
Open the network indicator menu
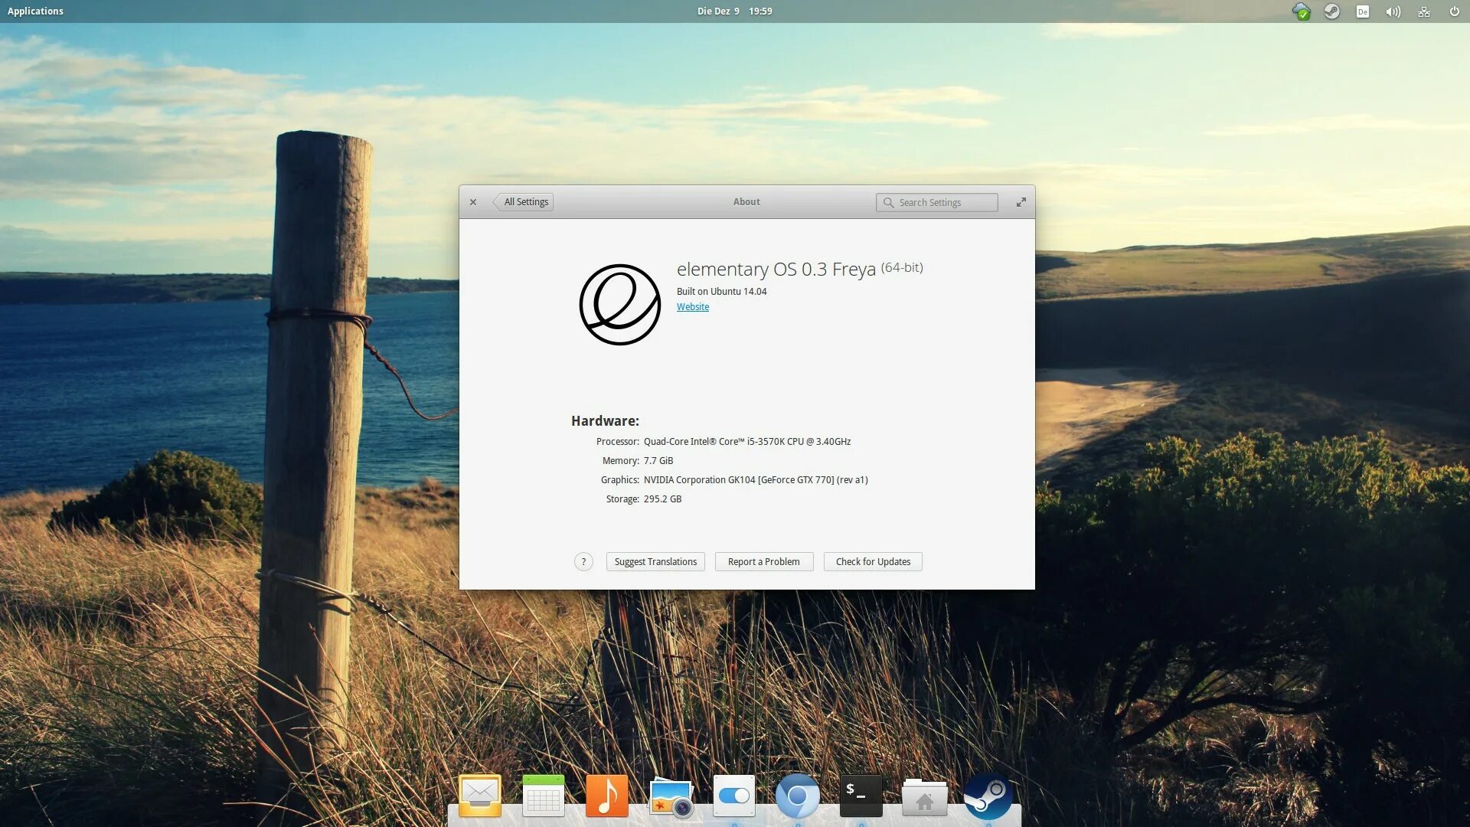click(1424, 11)
